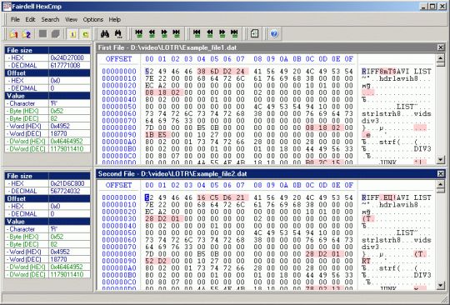The image size is (450, 305).
Task: Click Second File scrollbar up arrow
Action: click(x=440, y=184)
